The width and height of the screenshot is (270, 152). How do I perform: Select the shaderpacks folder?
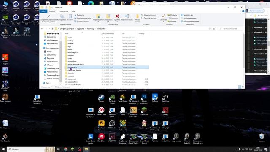[x=106, y=67]
